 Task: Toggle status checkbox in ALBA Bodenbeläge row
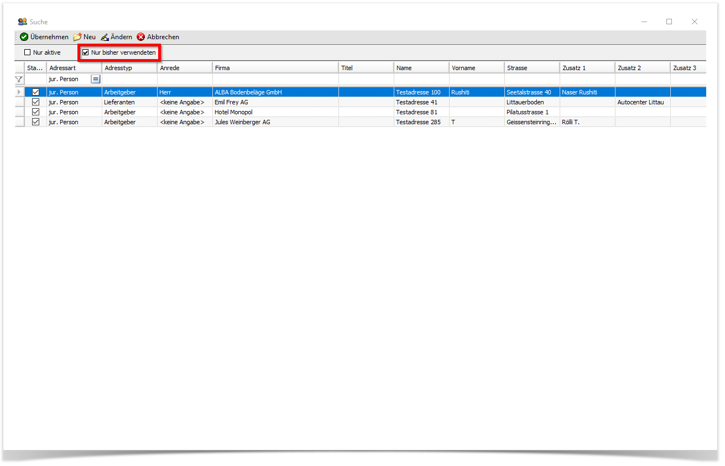pos(36,92)
